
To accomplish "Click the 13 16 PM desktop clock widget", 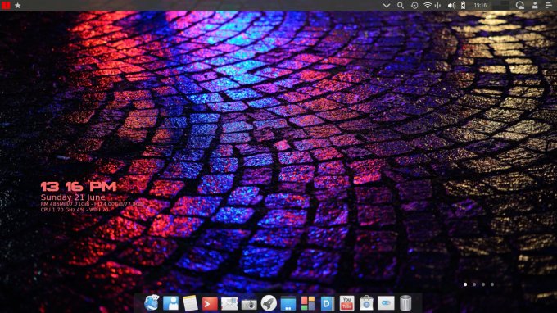I will [79, 187].
